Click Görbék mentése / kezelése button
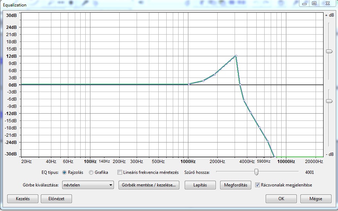The height and width of the screenshot is (211, 338). coord(149,185)
